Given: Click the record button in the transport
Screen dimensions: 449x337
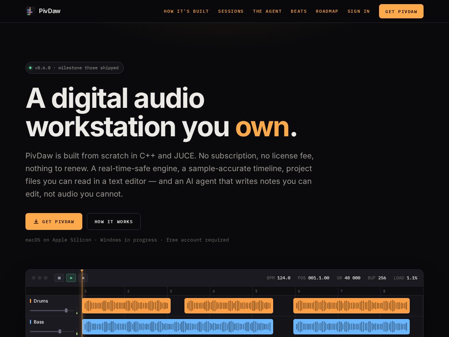Looking at the screenshot, I should pos(83,278).
